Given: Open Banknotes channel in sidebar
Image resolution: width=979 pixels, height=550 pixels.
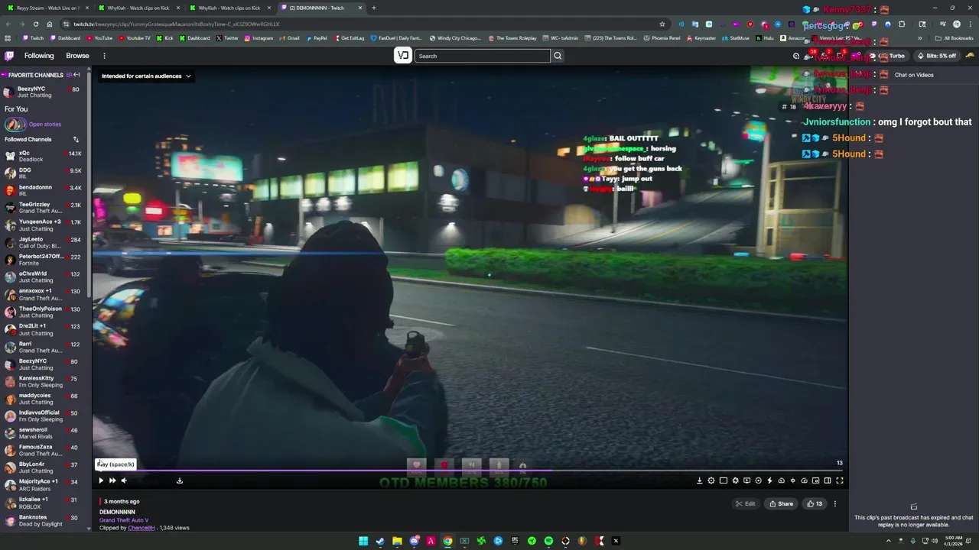Looking at the screenshot, I should [x=44, y=520].
